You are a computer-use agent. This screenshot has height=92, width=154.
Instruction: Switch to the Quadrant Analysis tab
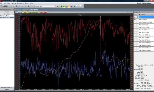coord(33,12)
